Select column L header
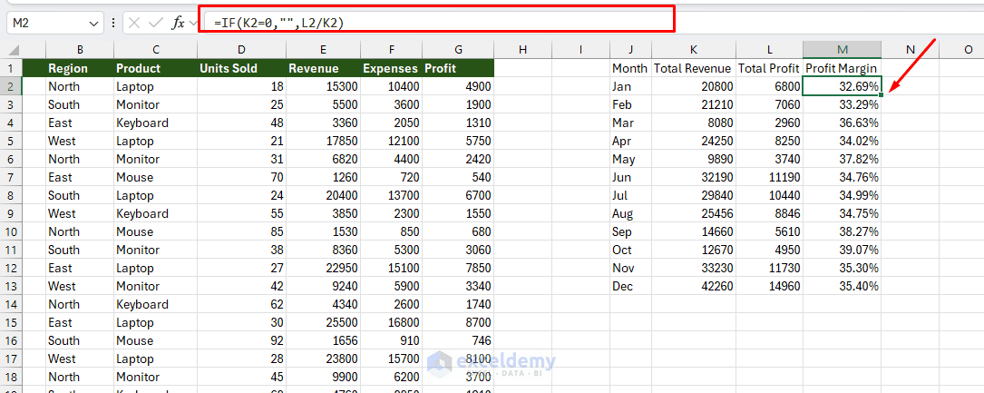The image size is (984, 393). point(769,50)
